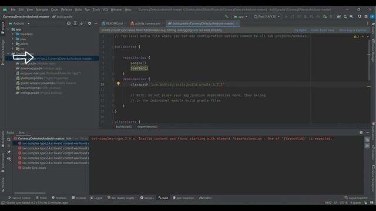Image resolution: width=376 pixels, height=211 pixels.
Task: Open the Device Manager toolbar icon
Action: [345, 16]
